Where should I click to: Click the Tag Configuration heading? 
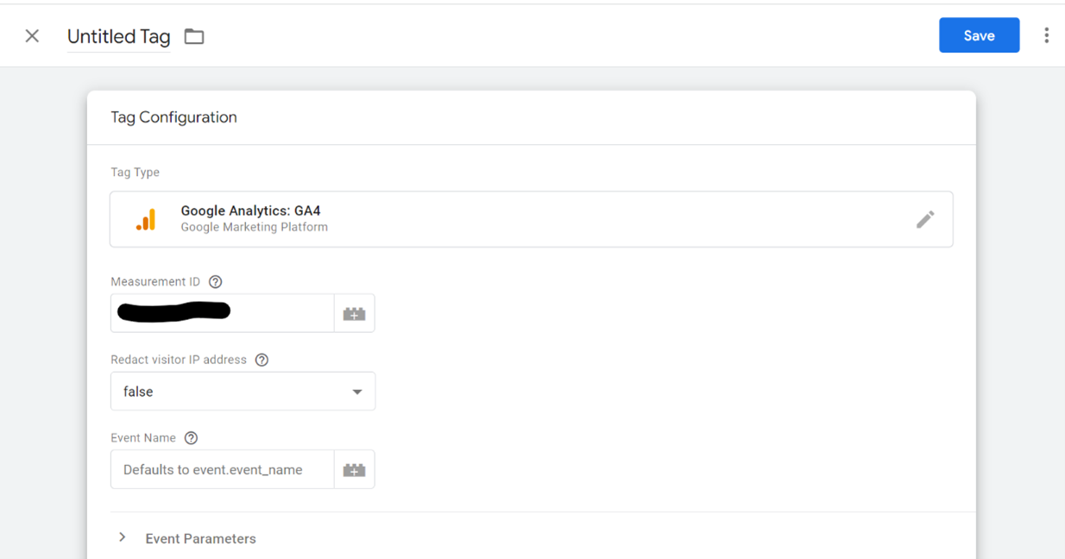tap(173, 117)
